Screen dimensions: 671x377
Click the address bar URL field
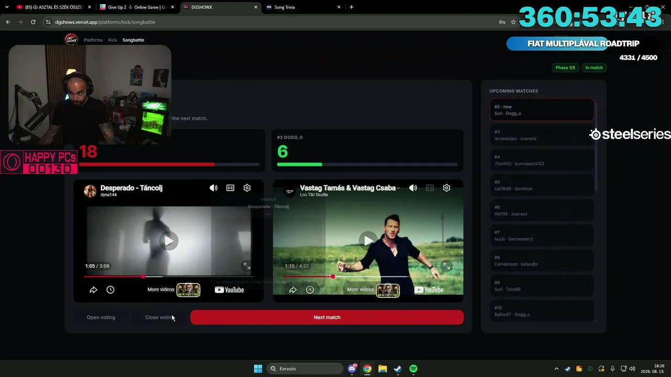click(273, 22)
